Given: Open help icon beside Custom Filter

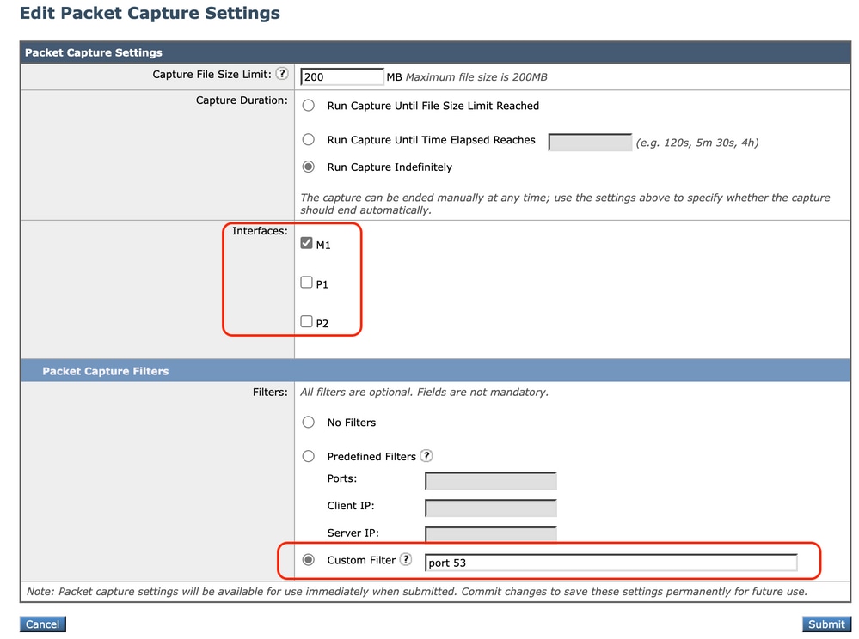Looking at the screenshot, I should coord(405,560).
